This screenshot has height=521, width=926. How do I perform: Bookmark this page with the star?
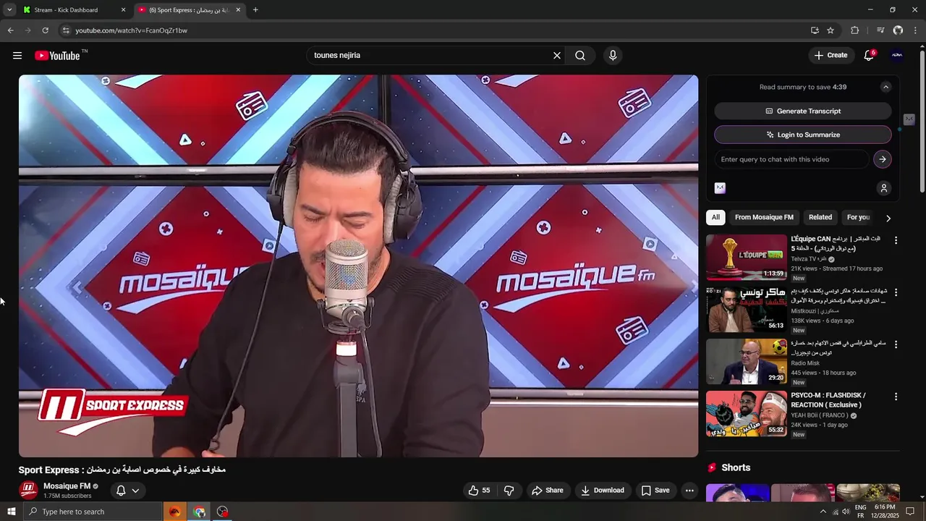(831, 30)
